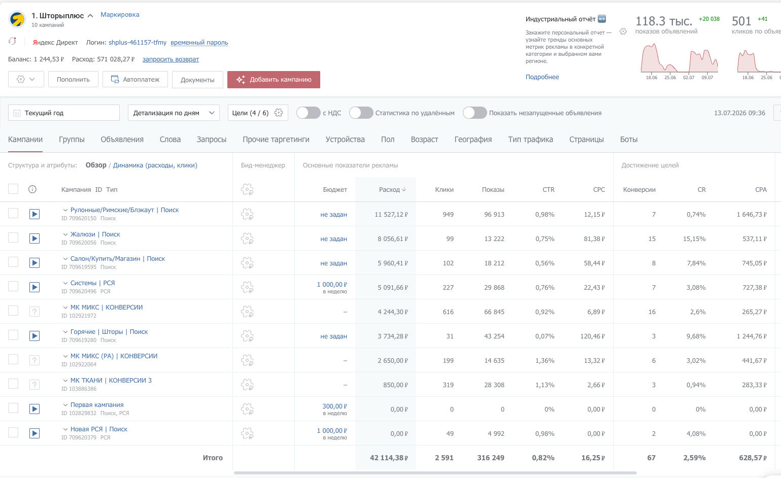Click the Шторыплюс account logo
Viewport: 781px width, 478px height.
click(18, 19)
